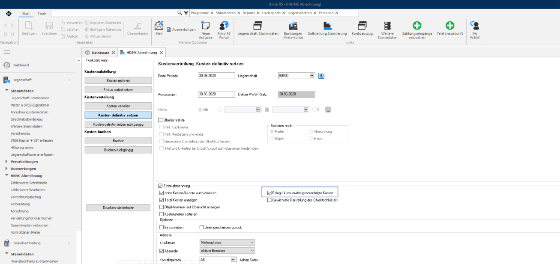Open the Programme menu
This screenshot has height=264, width=560.
point(200,13)
